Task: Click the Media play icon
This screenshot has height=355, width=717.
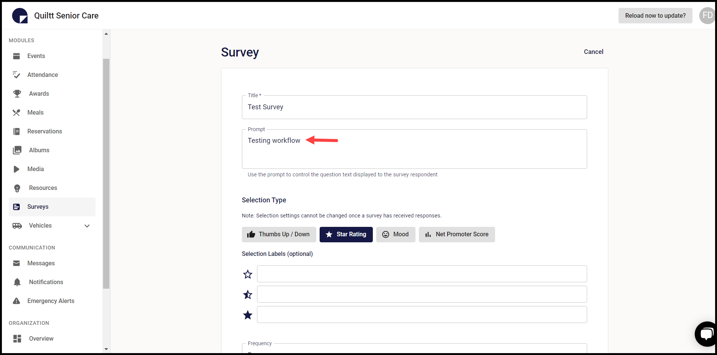Action: [x=17, y=169]
